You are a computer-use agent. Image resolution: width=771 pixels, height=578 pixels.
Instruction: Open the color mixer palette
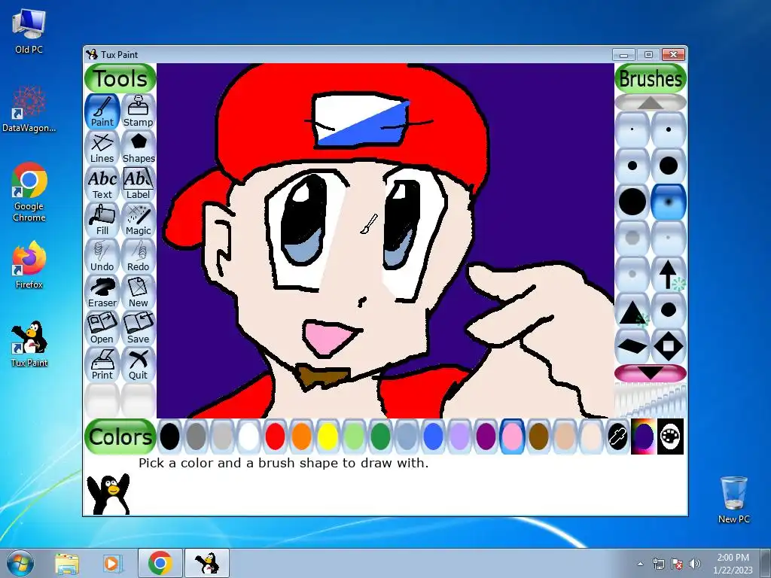click(670, 437)
